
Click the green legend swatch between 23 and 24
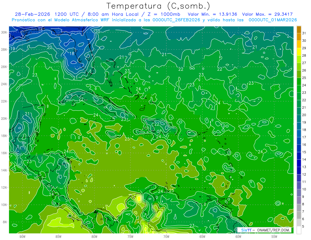(299, 89)
